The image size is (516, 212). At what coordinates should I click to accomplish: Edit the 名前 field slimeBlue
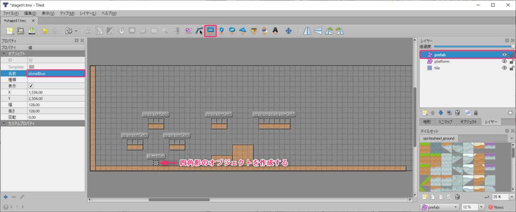(56, 74)
